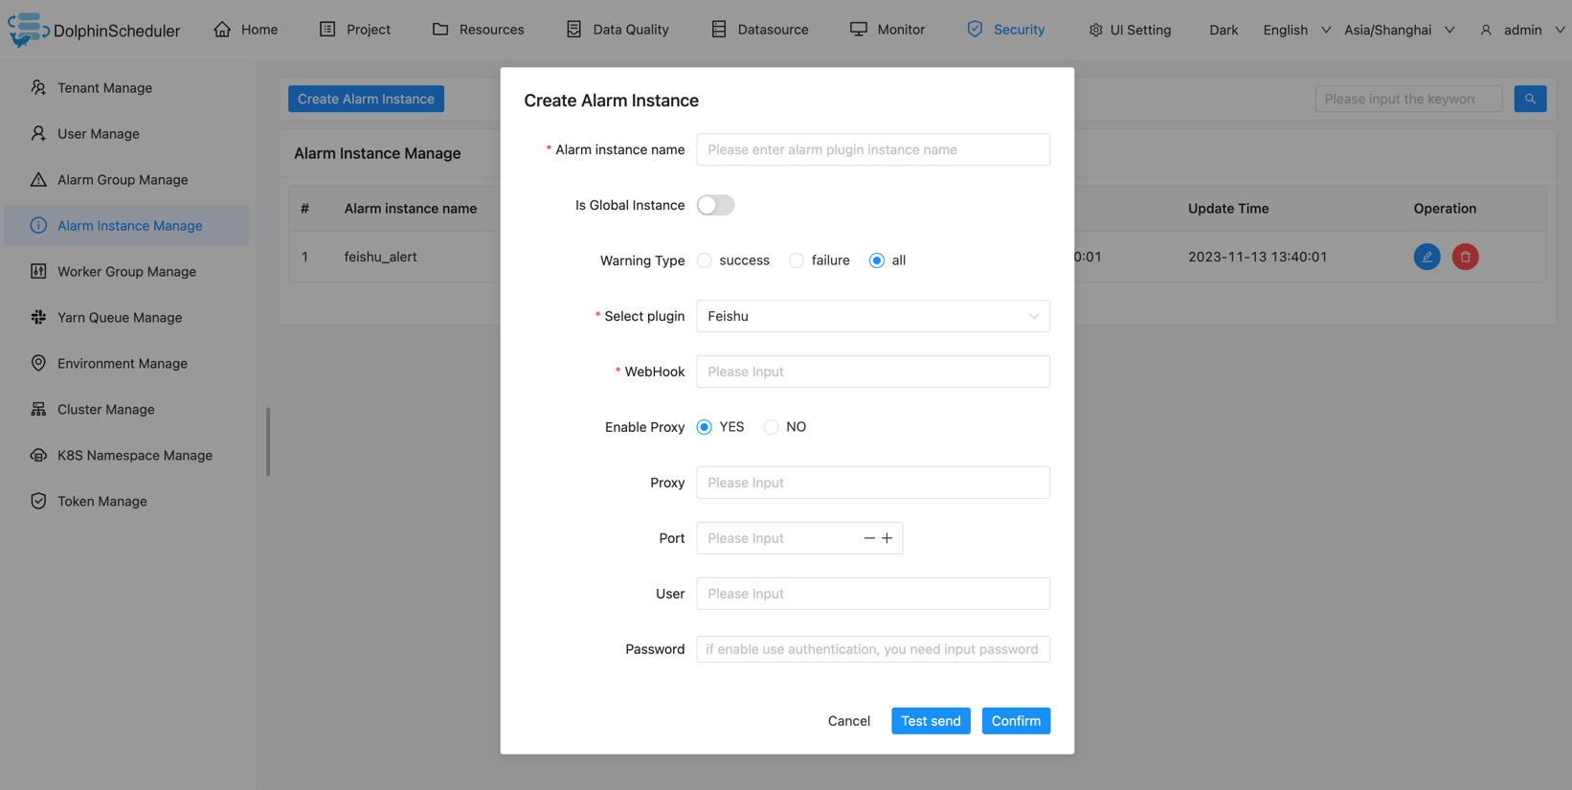Increase Port value with plus button
This screenshot has height=790, width=1572.
coord(887,538)
